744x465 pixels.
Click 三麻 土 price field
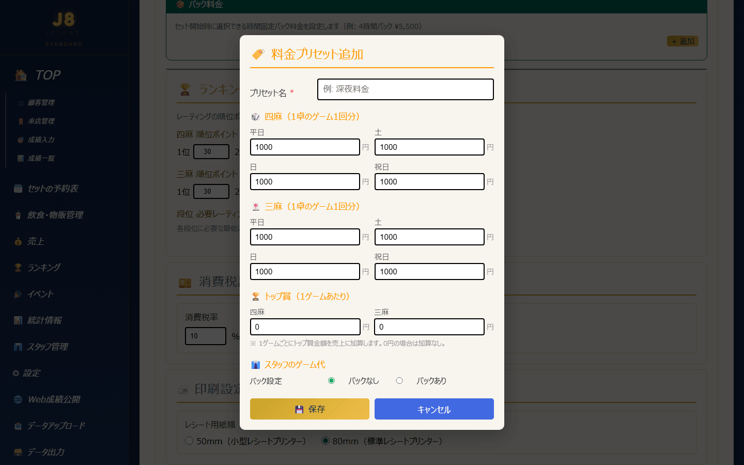(429, 237)
